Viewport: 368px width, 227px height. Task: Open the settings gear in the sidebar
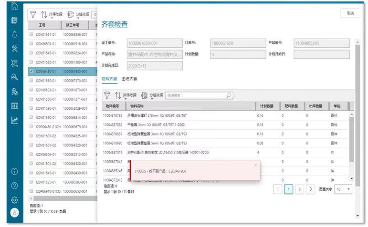[14, 200]
